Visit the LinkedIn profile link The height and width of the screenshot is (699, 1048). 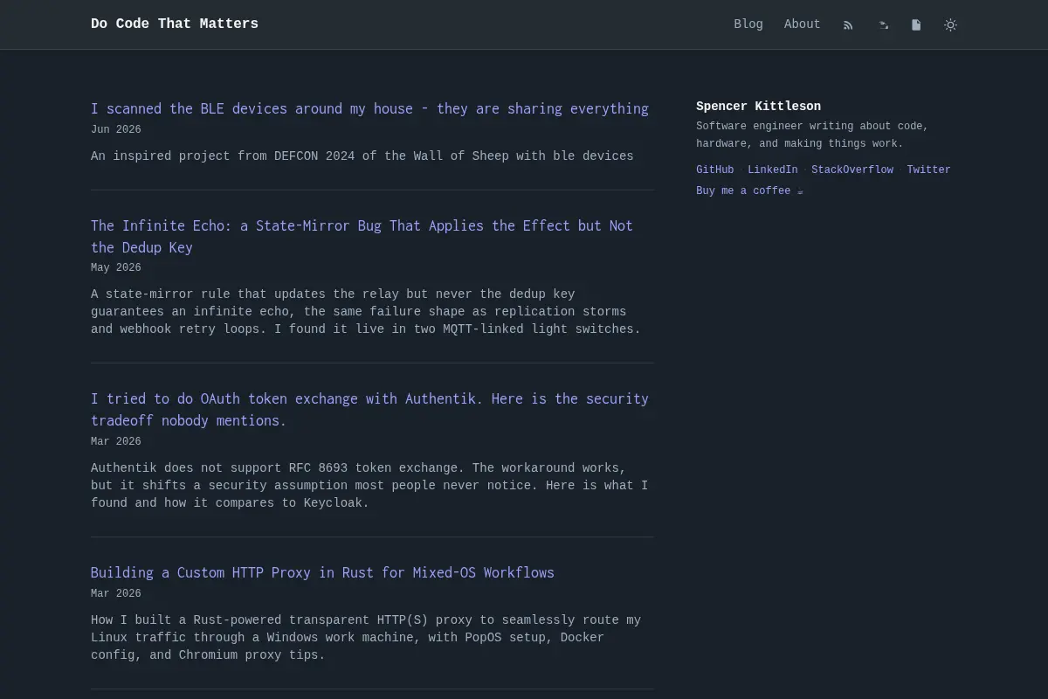772,170
